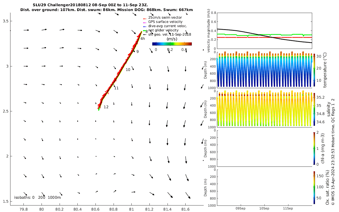Image resolution: width=339 pixels, height=212 pixels.
Task: Click the empty chl-a depth plot area
Action: point(264,148)
